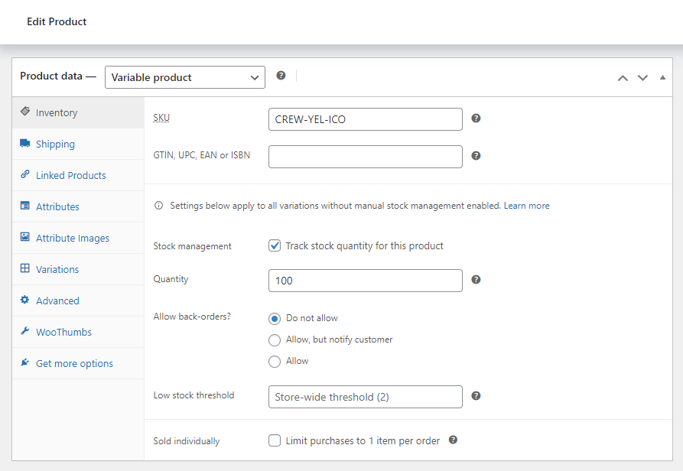Switch to the Attributes tab

coord(57,206)
